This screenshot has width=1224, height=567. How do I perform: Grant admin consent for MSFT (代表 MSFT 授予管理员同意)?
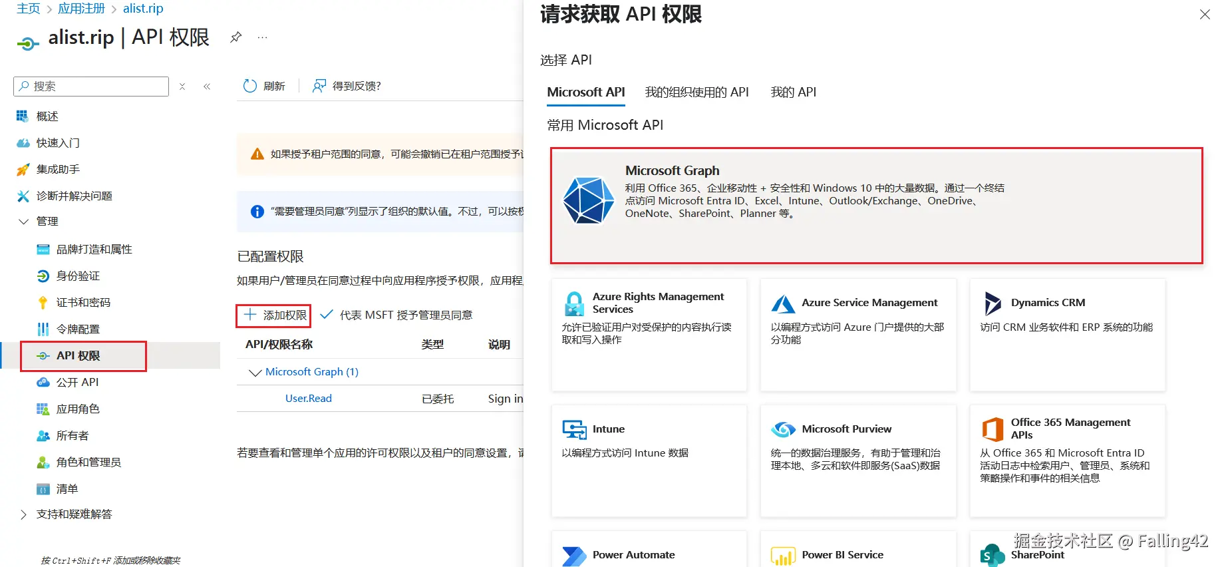[x=396, y=315]
